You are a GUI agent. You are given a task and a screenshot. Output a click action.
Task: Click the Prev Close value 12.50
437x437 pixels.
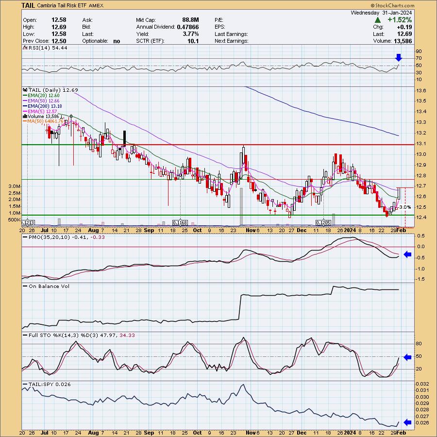point(59,41)
